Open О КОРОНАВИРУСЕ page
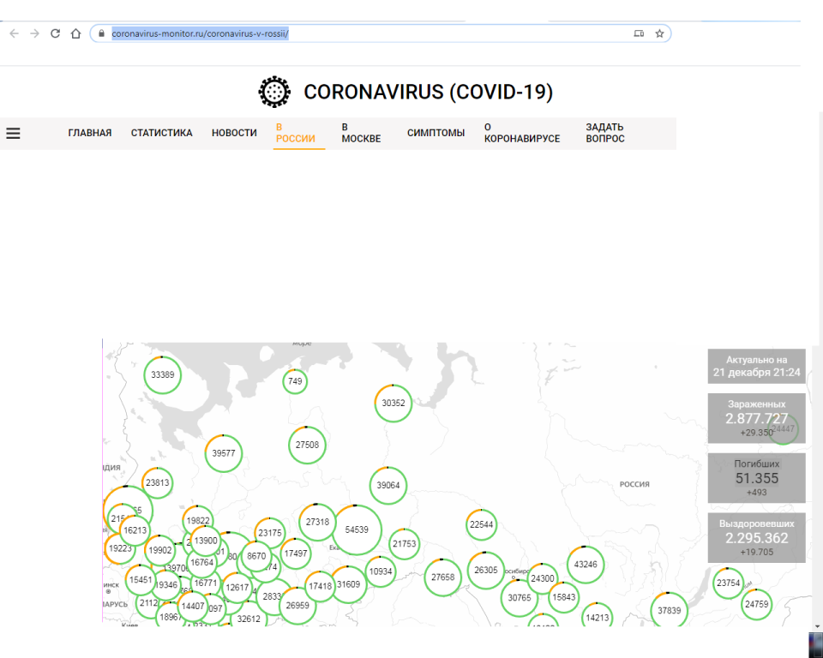 (x=521, y=133)
